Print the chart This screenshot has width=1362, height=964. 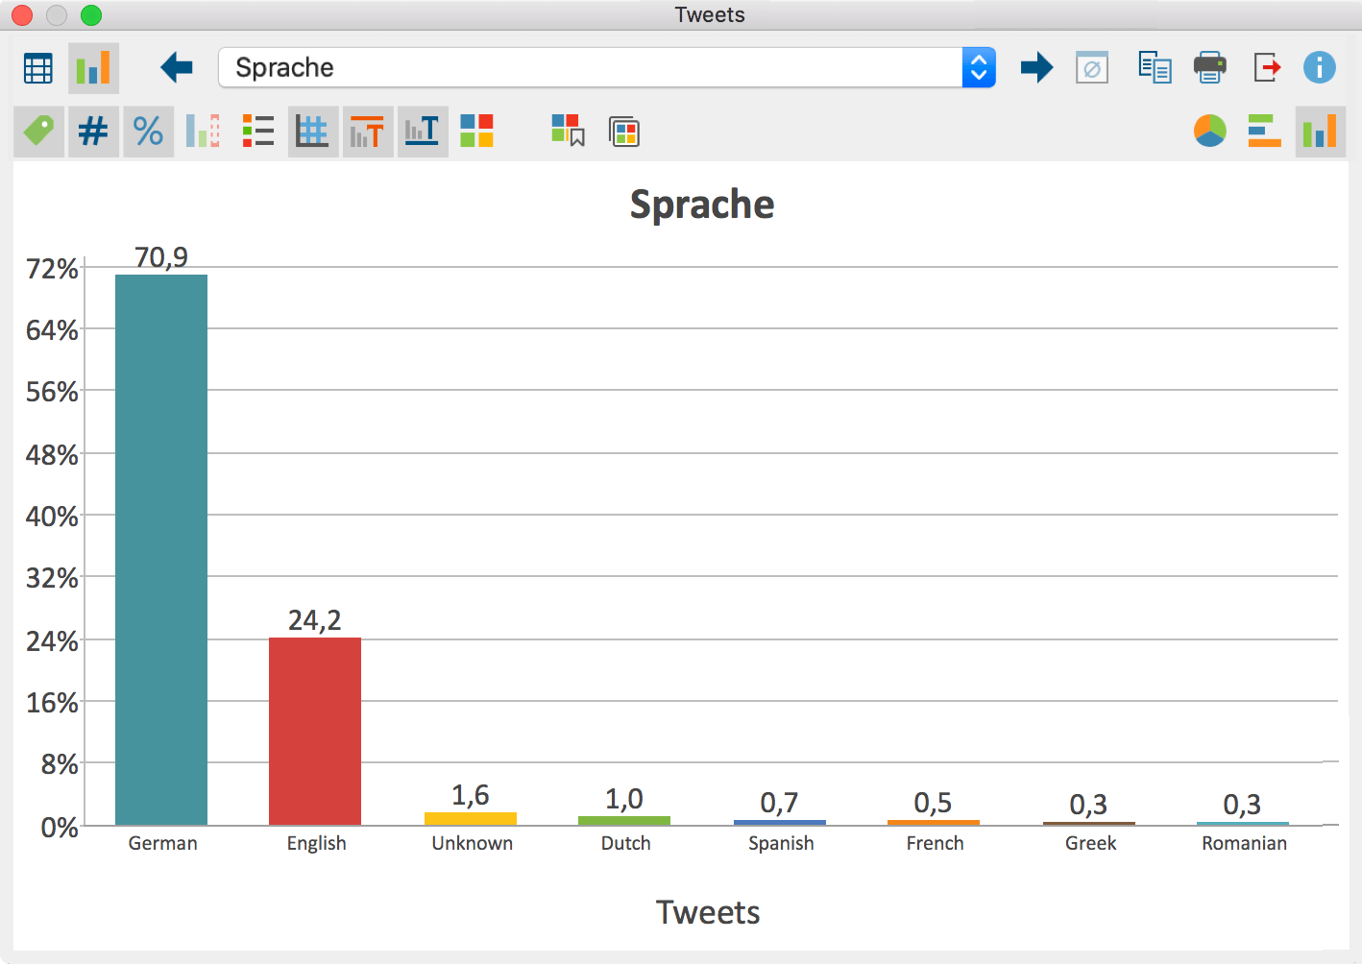(x=1209, y=67)
